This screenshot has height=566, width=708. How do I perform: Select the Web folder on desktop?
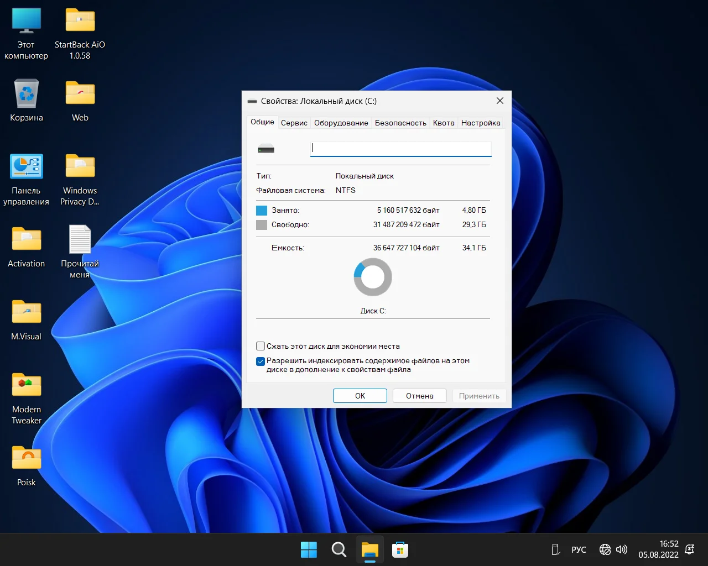(x=80, y=101)
